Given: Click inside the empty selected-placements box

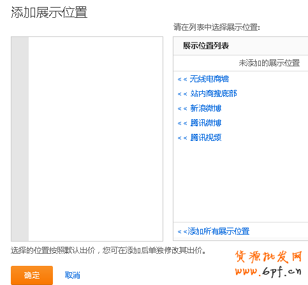Looking at the screenshot, I should 96,139.
